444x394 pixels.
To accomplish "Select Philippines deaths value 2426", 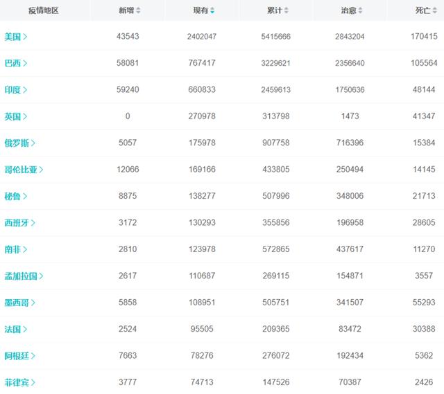I will [424, 382].
